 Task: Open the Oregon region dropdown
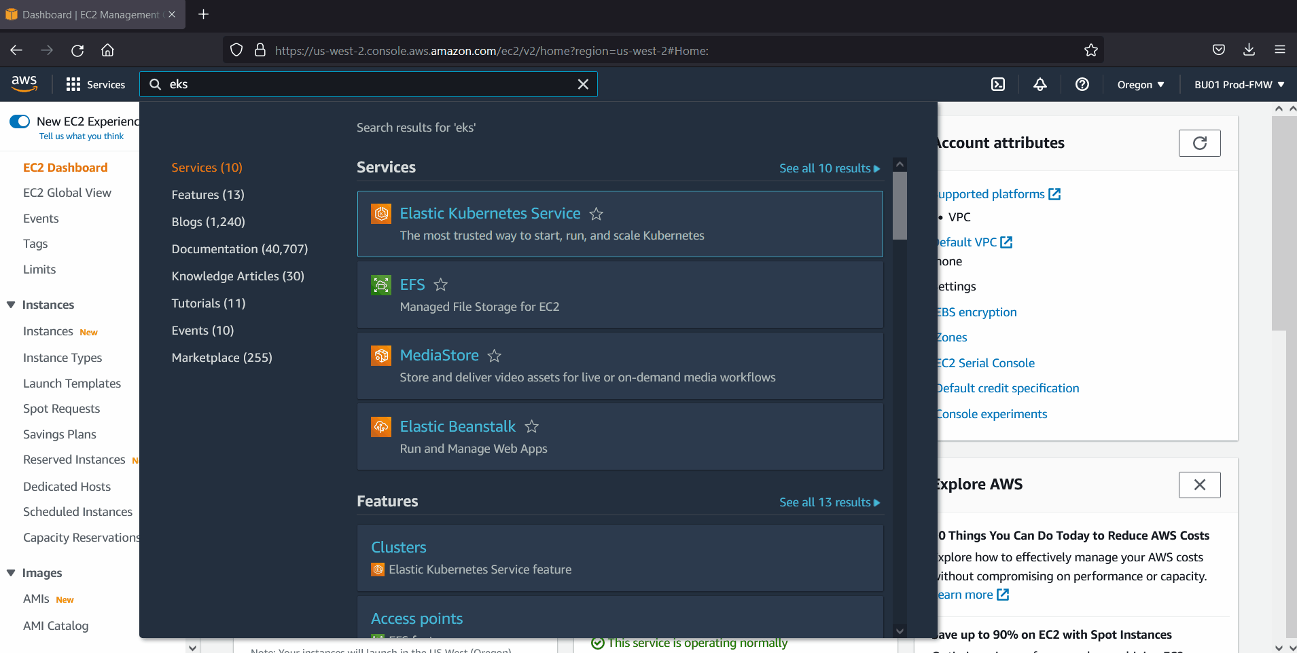(x=1139, y=84)
